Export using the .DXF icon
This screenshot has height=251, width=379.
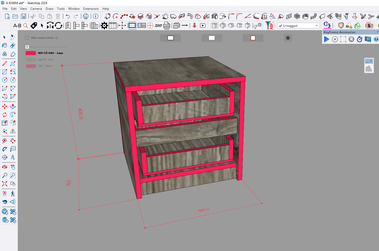(158, 26)
